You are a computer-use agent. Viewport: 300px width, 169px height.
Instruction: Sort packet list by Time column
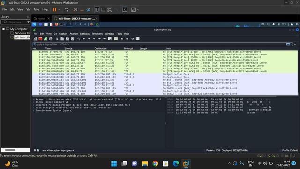[48, 49]
